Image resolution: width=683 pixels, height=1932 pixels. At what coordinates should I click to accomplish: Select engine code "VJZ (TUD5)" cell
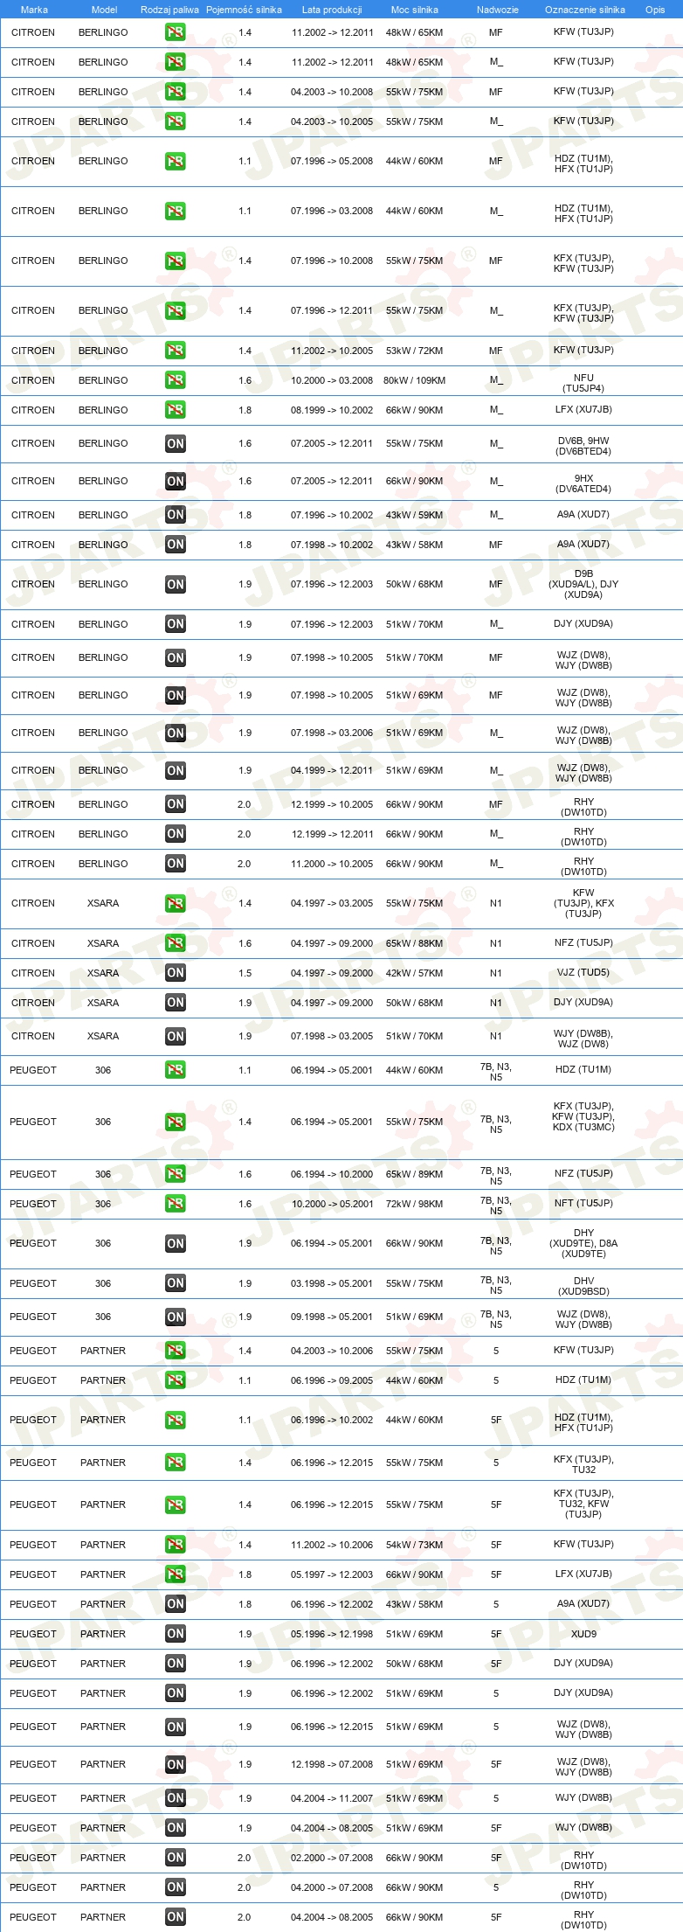pos(583,973)
